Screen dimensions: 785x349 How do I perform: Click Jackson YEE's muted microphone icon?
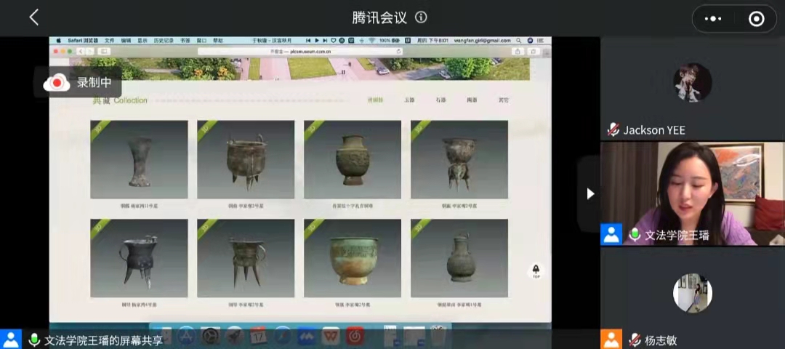[x=613, y=130]
